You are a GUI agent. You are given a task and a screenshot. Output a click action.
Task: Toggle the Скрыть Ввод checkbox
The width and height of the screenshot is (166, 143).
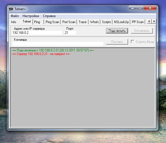click(132, 42)
